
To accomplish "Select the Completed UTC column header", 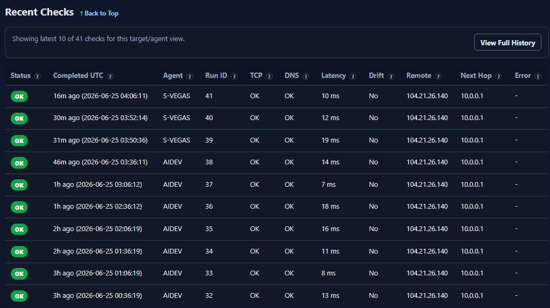I will point(78,76).
